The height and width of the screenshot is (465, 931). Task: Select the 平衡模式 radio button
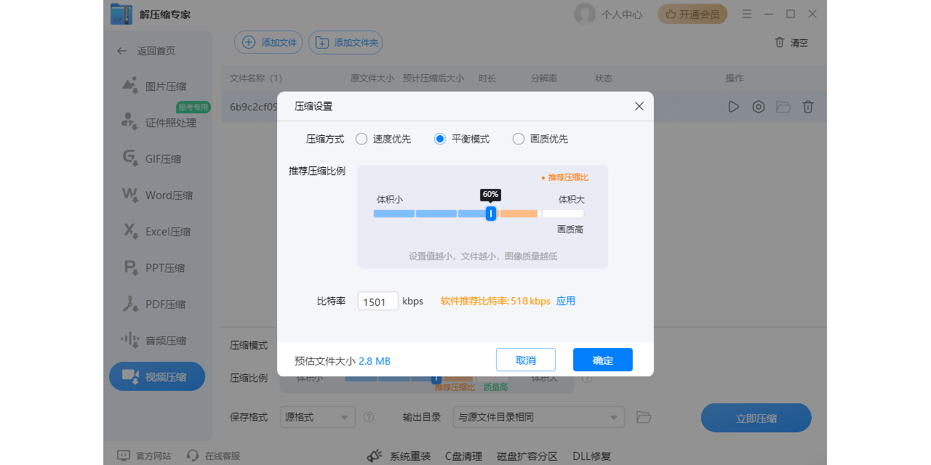[439, 139]
